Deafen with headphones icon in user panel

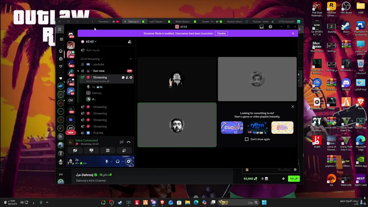pyautogui.click(x=118, y=162)
